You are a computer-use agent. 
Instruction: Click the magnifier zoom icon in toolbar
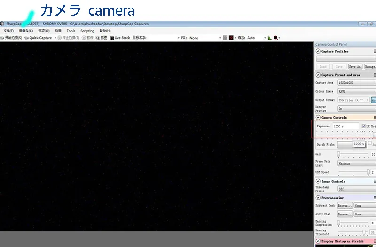(276, 38)
